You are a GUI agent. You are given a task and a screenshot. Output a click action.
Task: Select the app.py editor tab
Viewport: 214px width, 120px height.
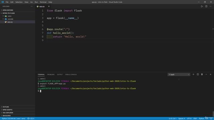click(x=42, y=6)
